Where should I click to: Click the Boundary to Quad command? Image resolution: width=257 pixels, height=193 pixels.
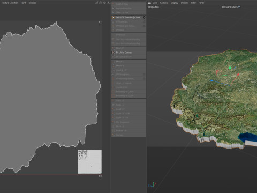click(x=128, y=96)
